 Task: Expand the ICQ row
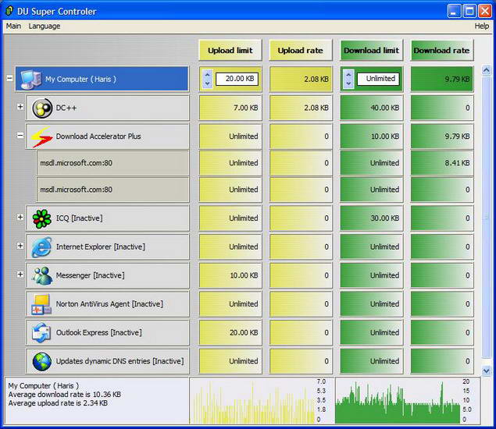click(20, 218)
